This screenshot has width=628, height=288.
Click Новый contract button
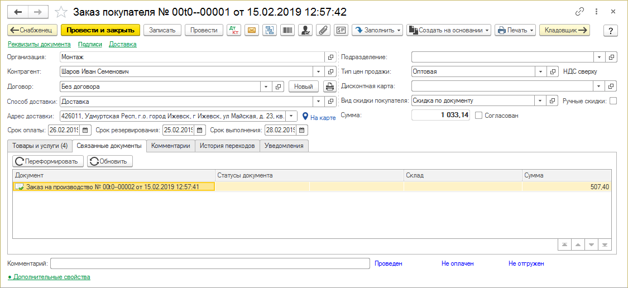pos(304,86)
